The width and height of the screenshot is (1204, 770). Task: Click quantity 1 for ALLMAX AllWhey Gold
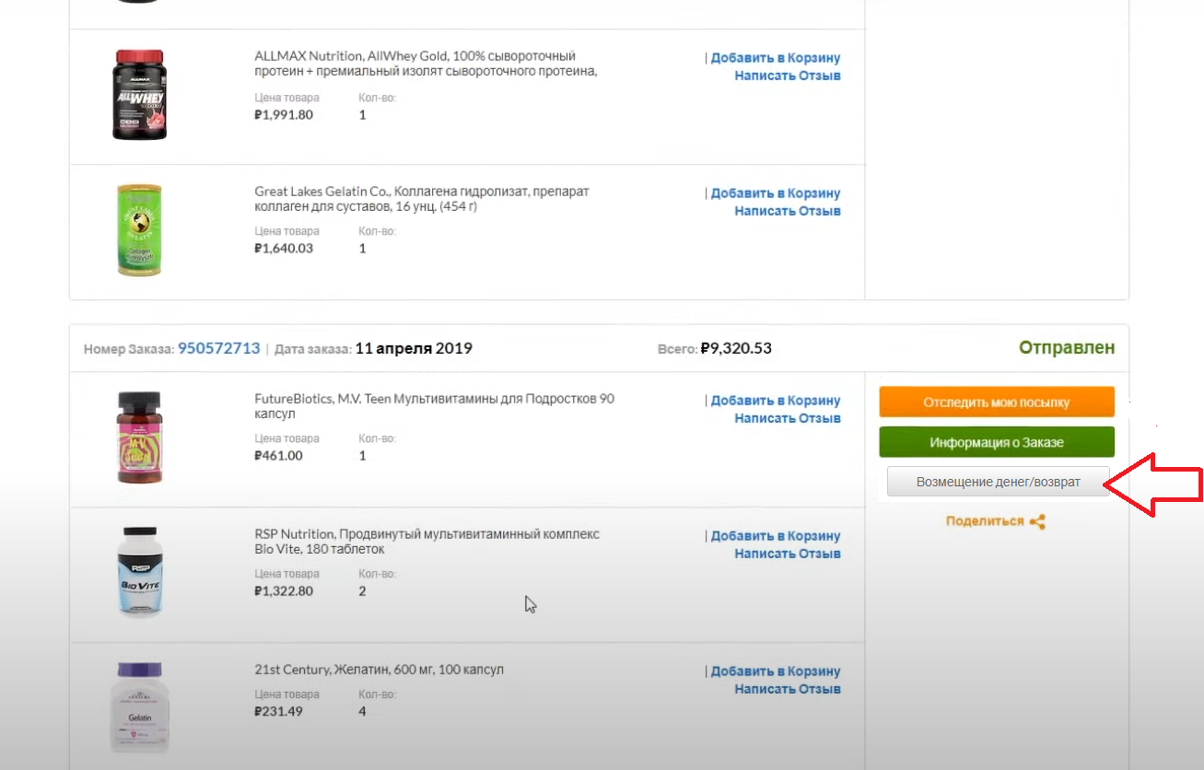pyautogui.click(x=362, y=115)
